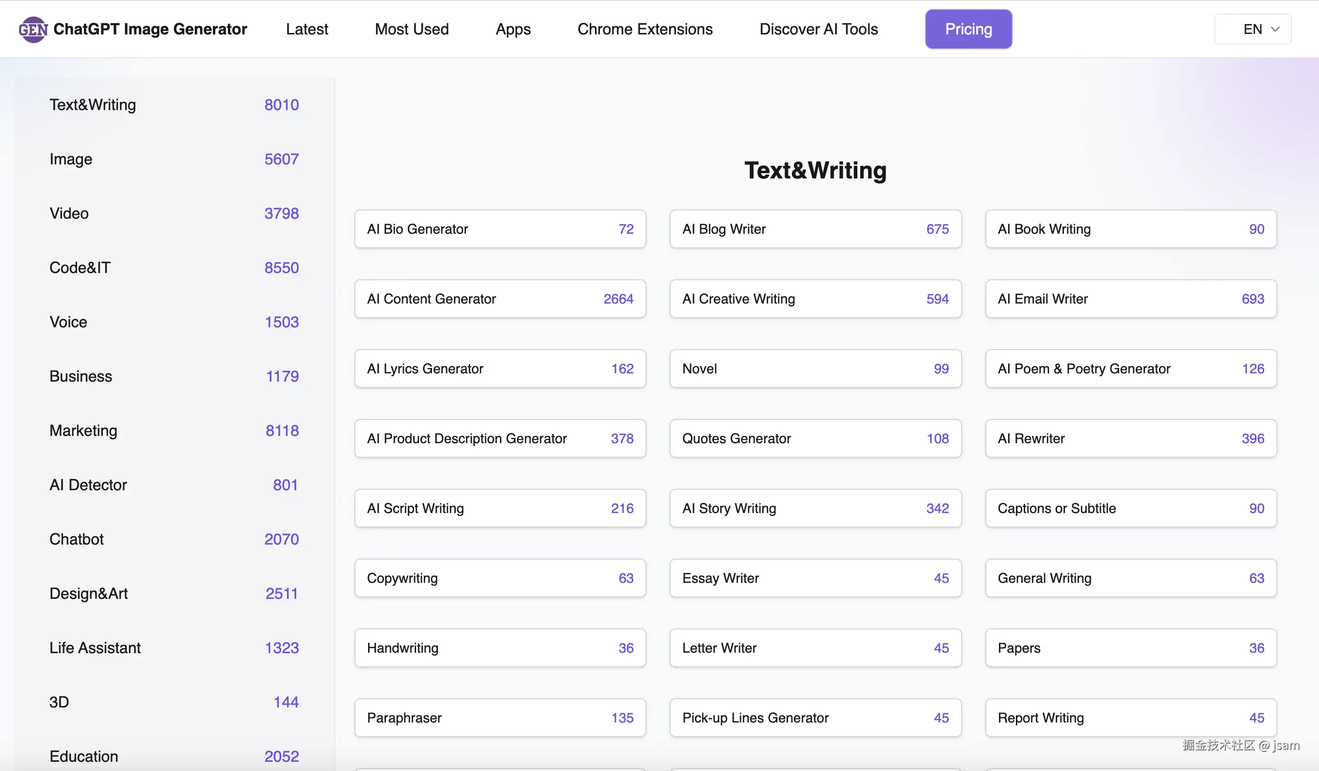Click AI Poem & Poetry Generator card
The height and width of the screenshot is (771, 1319).
(1130, 369)
